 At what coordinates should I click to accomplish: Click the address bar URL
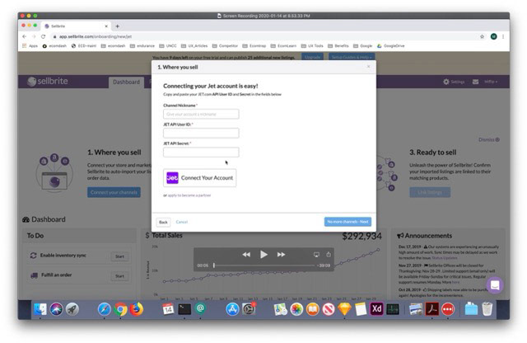pos(96,36)
